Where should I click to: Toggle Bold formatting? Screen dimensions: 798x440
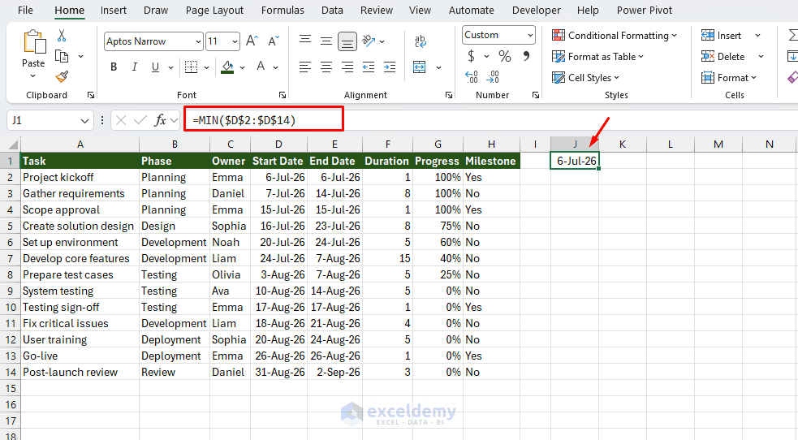[x=114, y=67]
